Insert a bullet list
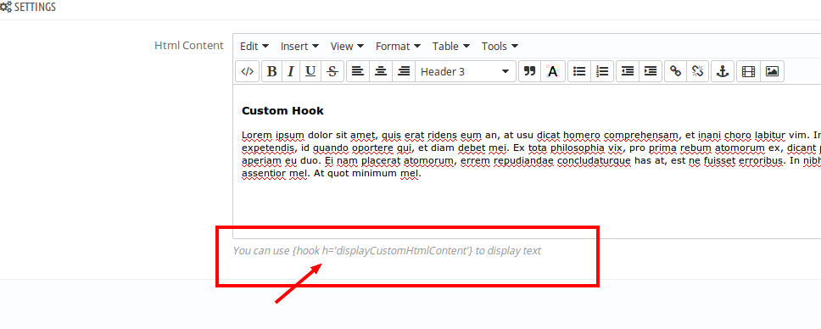Screen dimensions: 821x329 [x=579, y=72]
